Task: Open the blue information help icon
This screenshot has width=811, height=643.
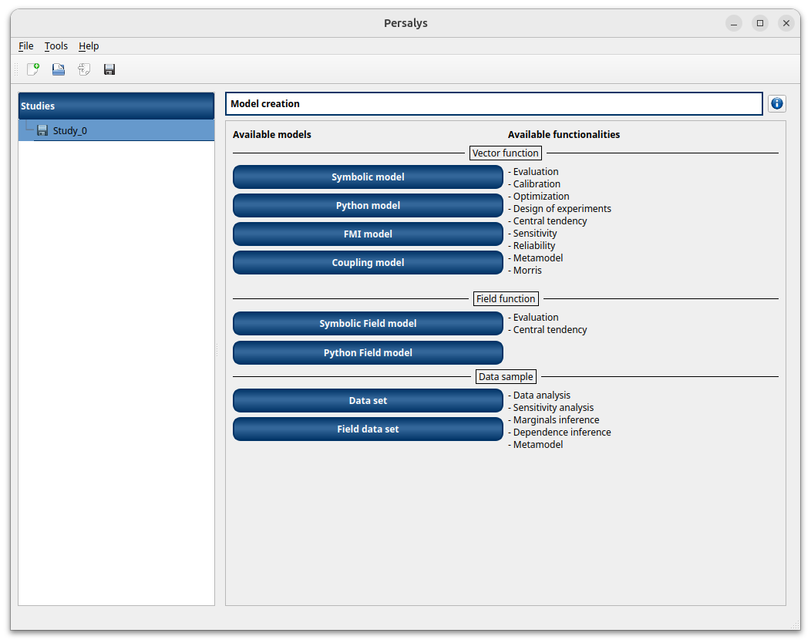Action: point(777,103)
